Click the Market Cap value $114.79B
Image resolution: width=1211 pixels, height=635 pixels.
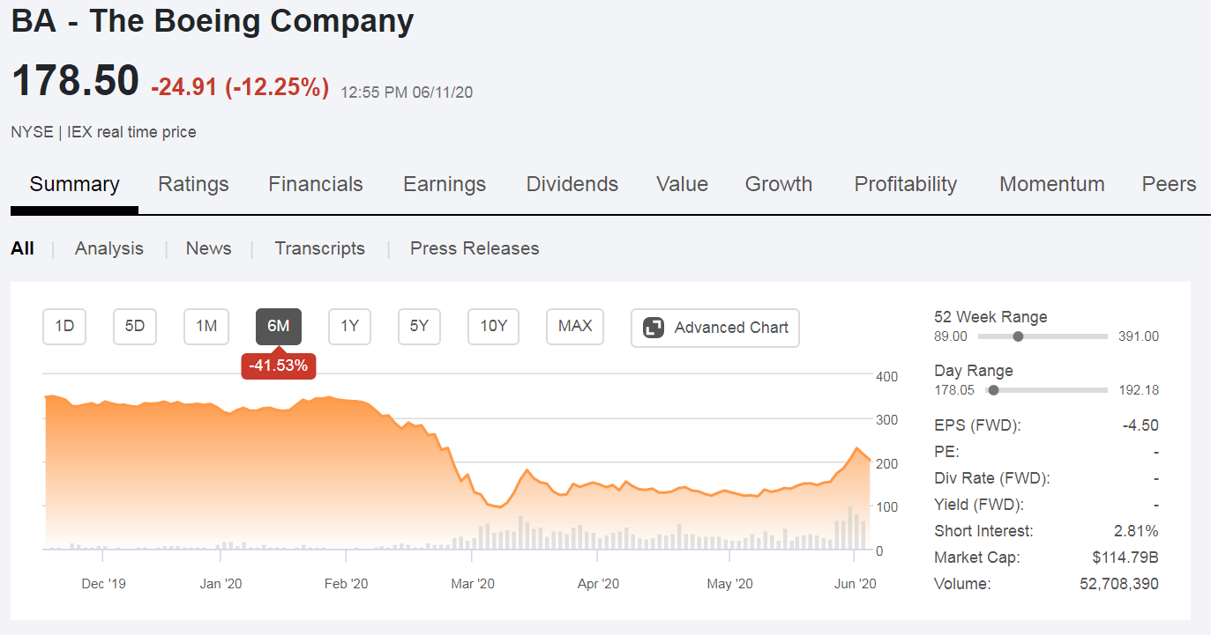[x=1125, y=557]
